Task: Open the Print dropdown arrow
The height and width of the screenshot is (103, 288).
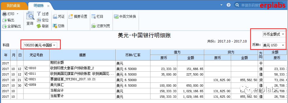Action: pyautogui.click(x=17, y=14)
